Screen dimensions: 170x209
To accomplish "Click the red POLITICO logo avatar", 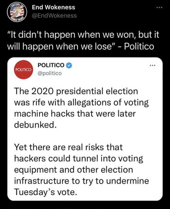I will pyautogui.click(x=24, y=70).
